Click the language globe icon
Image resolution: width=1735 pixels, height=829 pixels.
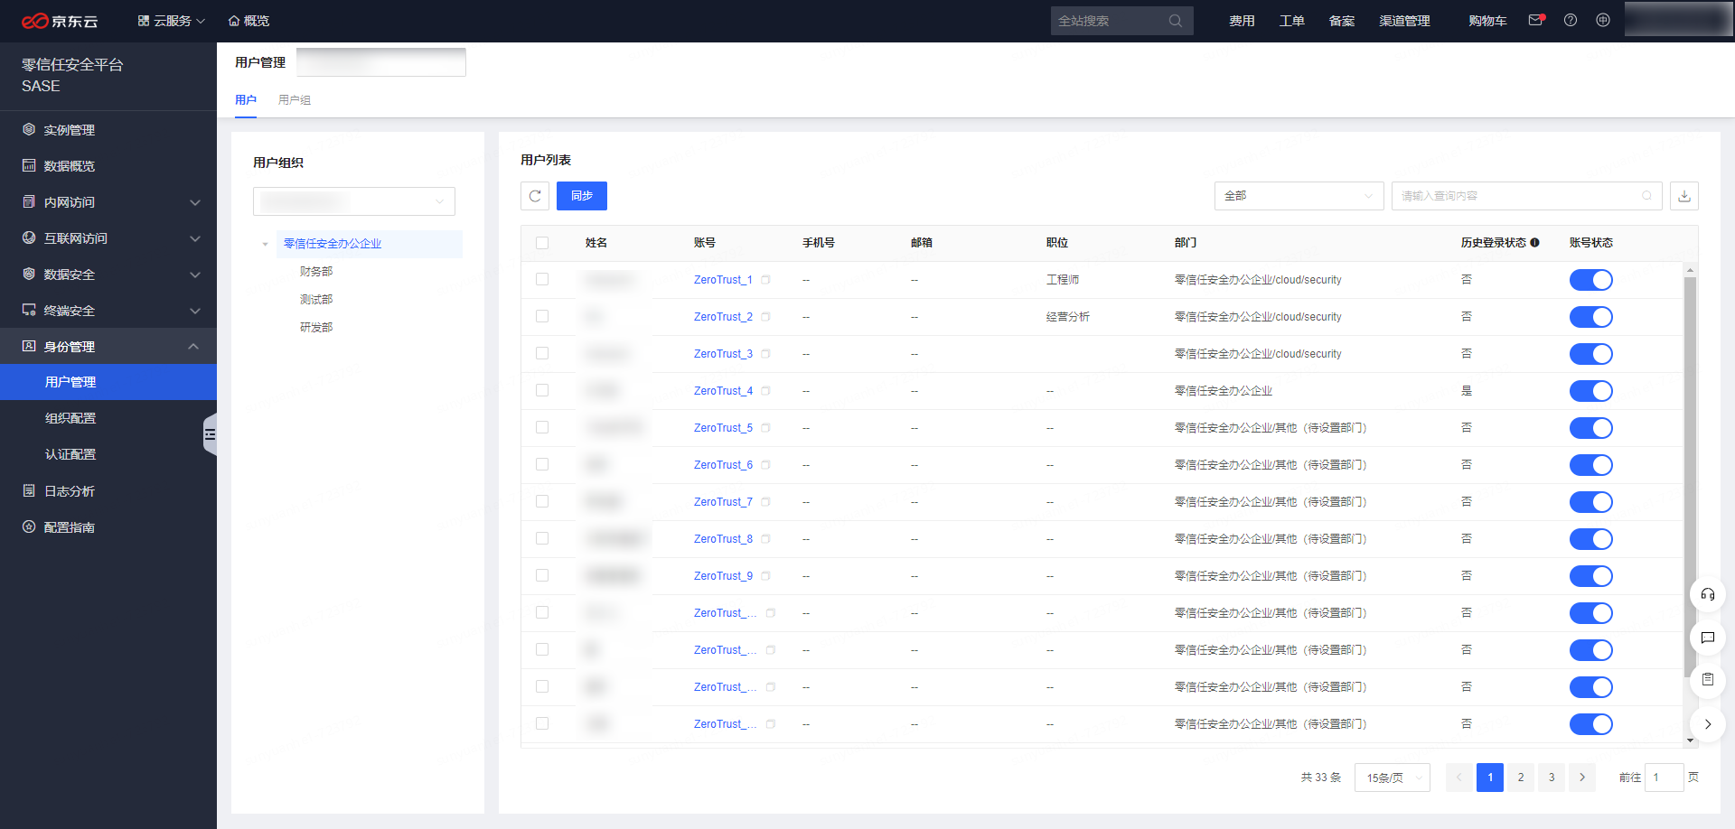click(1603, 20)
